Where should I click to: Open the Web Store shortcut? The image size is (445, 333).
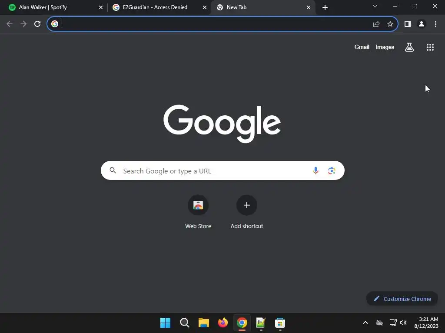(x=198, y=212)
